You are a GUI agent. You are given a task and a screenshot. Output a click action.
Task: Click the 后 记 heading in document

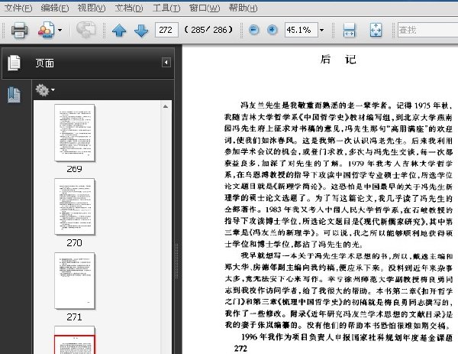click(x=338, y=60)
